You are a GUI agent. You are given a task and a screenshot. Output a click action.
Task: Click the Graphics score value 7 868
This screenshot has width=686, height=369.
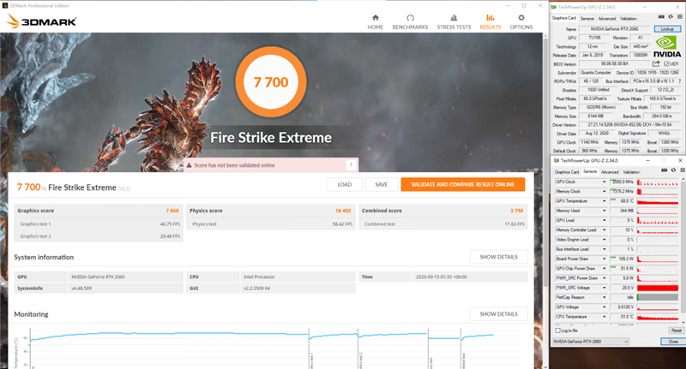coord(172,211)
